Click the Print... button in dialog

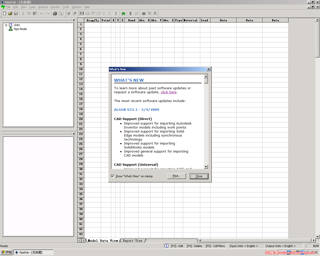tap(176, 176)
